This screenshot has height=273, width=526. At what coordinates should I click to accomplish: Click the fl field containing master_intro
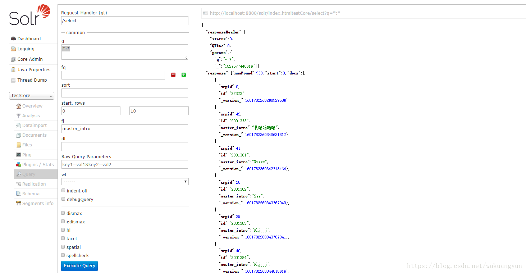click(x=125, y=129)
